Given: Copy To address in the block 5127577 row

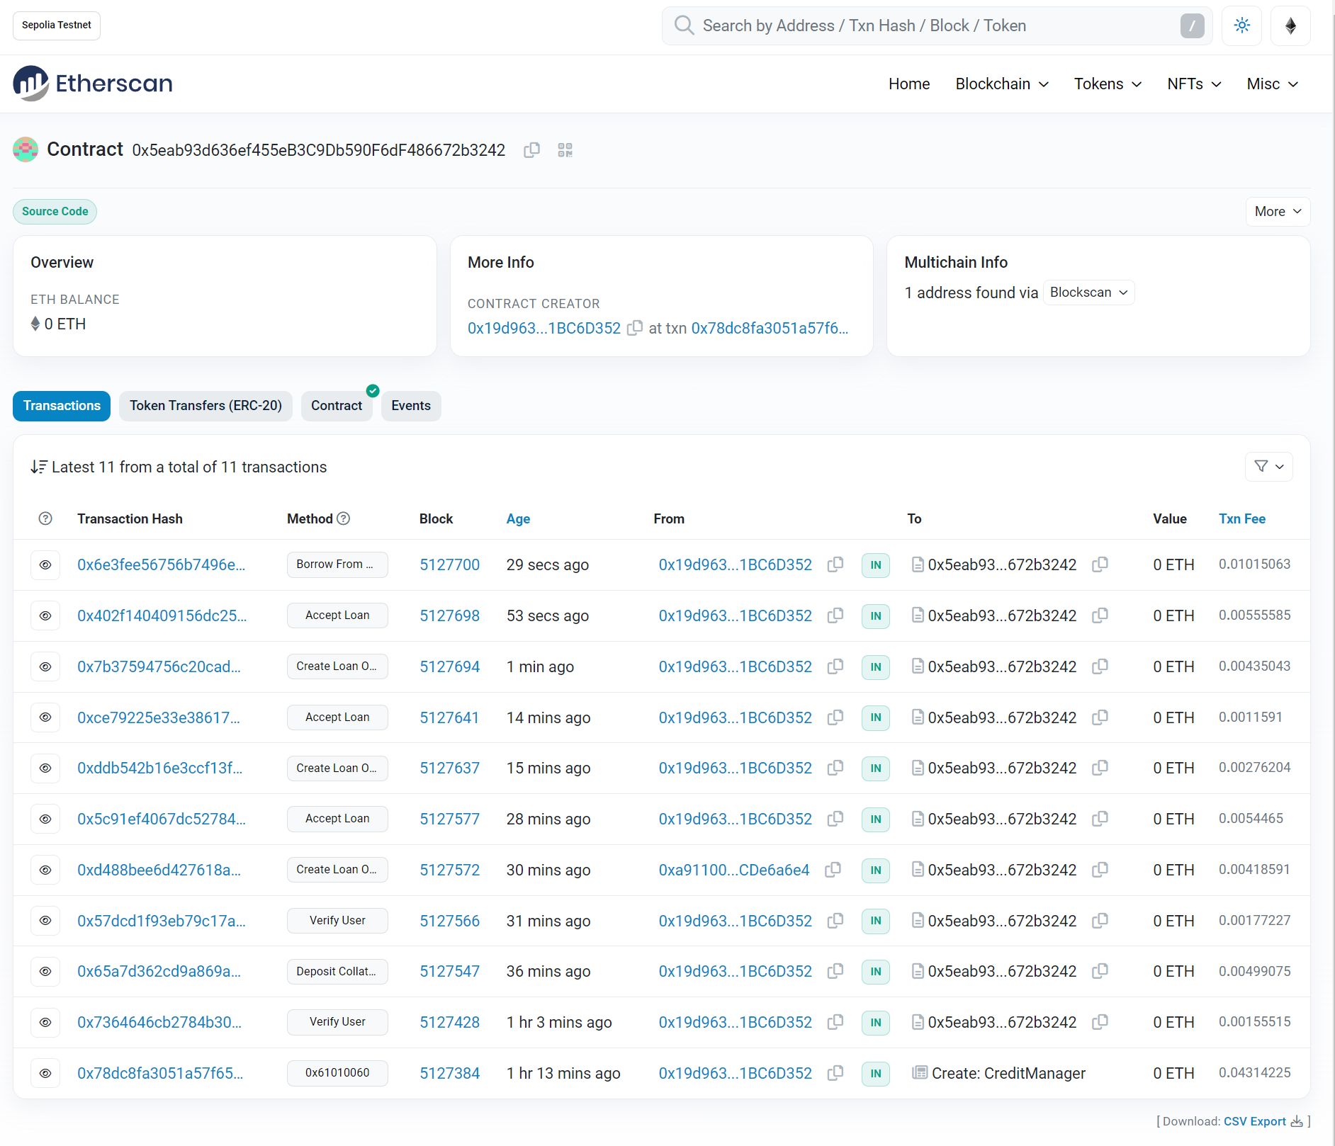Looking at the screenshot, I should point(1100,819).
